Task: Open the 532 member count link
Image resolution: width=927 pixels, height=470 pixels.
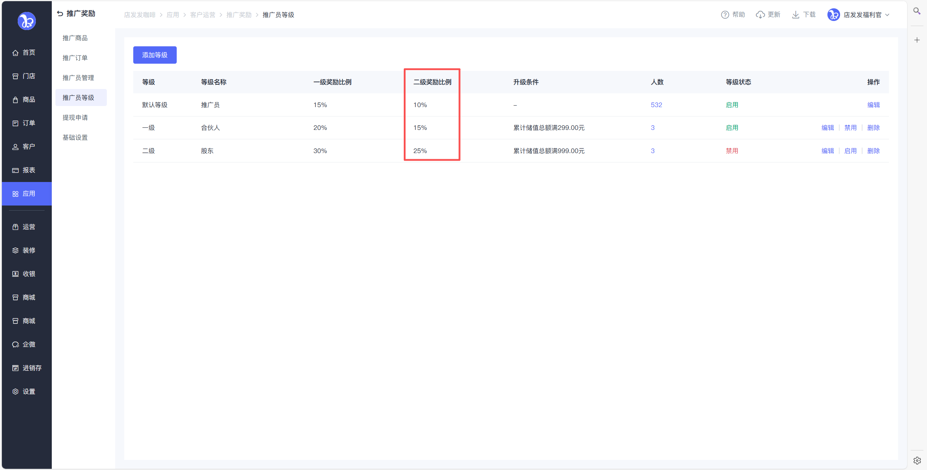Action: (656, 105)
